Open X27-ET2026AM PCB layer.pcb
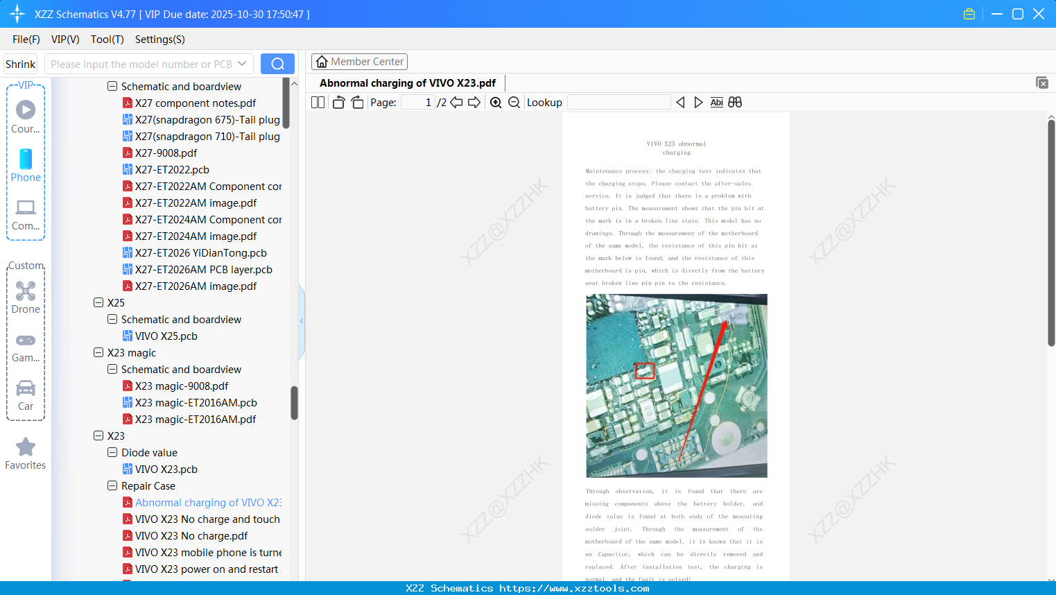The image size is (1056, 595). 204,269
